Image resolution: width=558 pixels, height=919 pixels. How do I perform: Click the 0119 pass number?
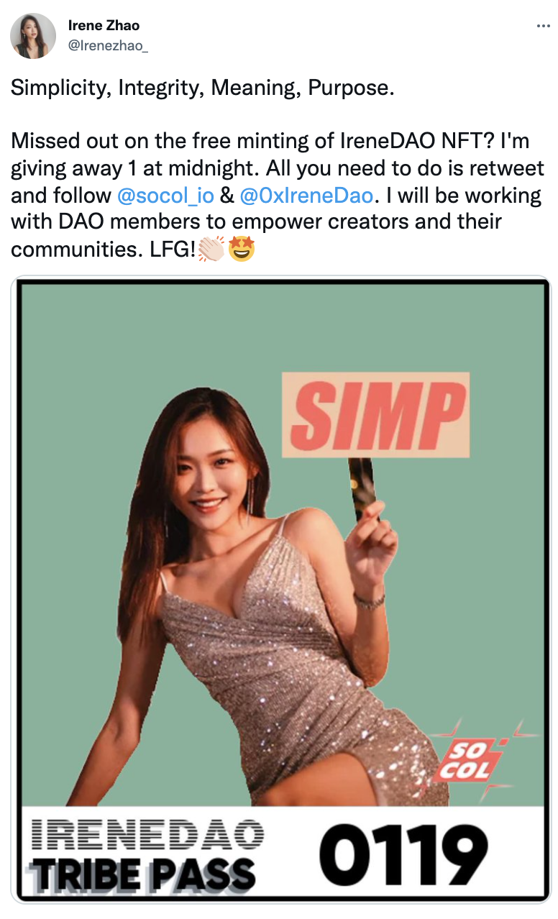(405, 854)
